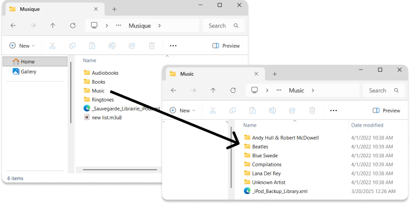Open See more menu in Musique toolbar

pyautogui.click(x=173, y=46)
